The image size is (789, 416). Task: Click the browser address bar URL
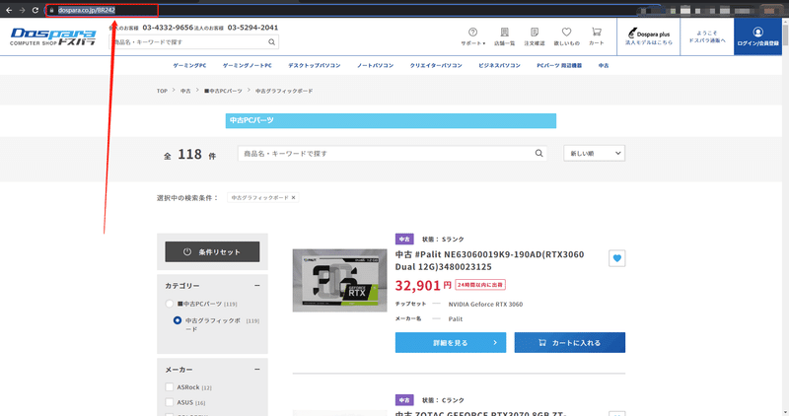(87, 10)
